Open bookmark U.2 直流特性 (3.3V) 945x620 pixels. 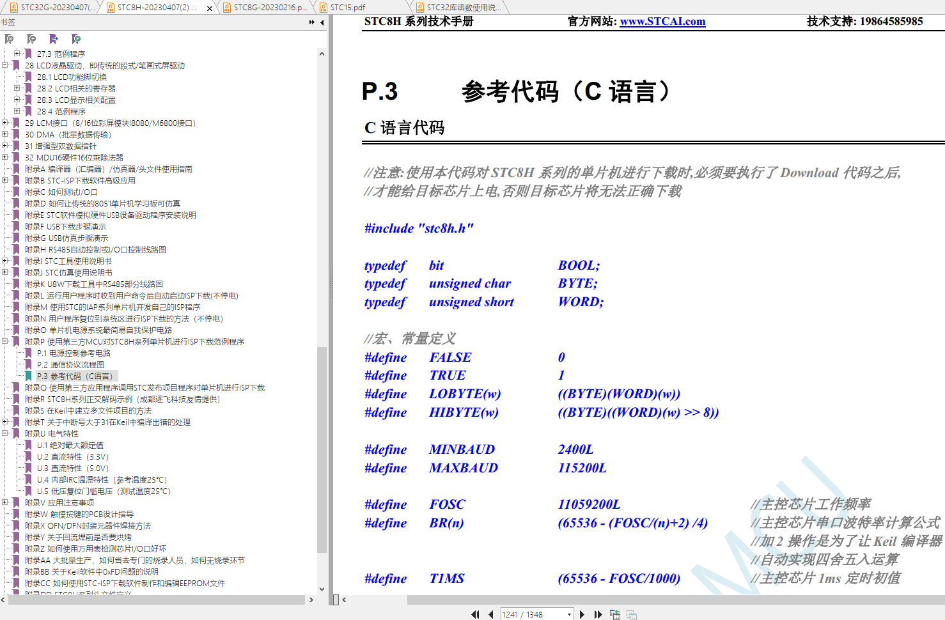[x=72, y=456]
